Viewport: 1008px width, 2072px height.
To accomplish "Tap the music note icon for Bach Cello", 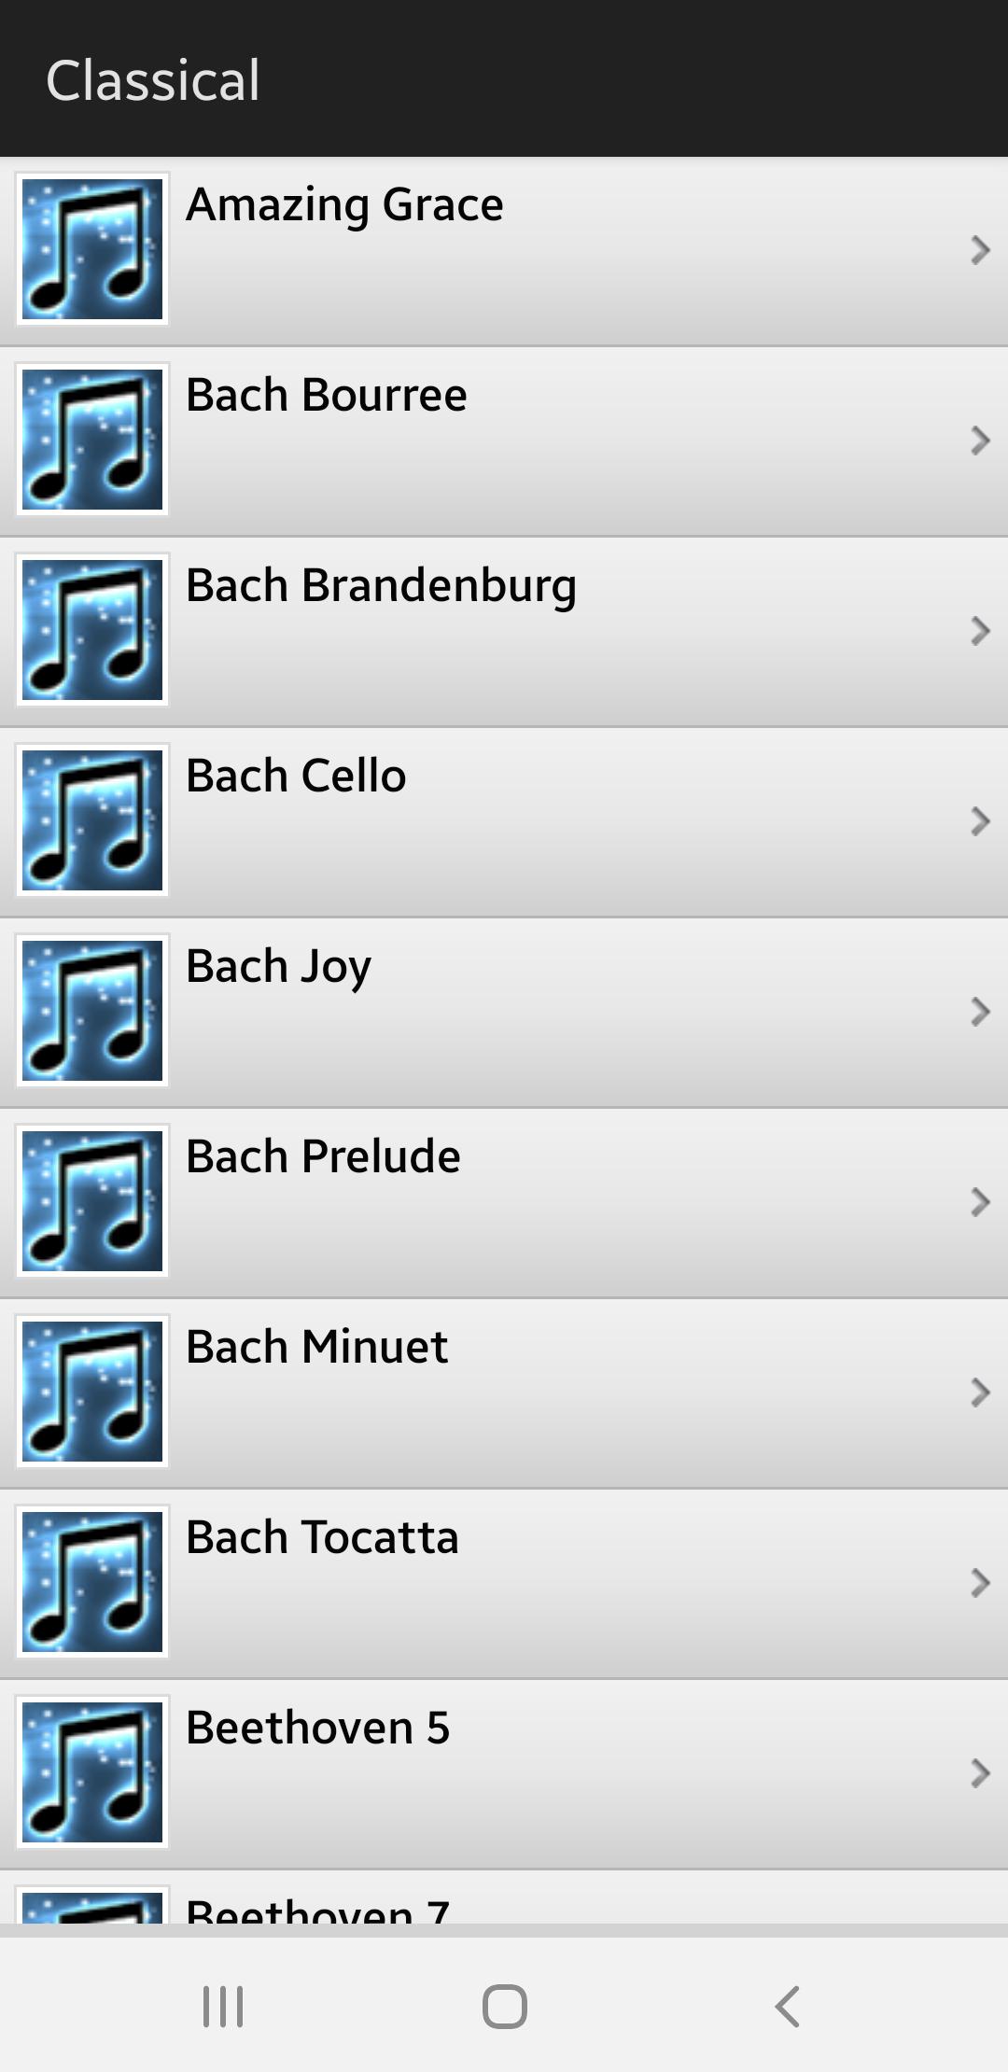I will [92, 820].
